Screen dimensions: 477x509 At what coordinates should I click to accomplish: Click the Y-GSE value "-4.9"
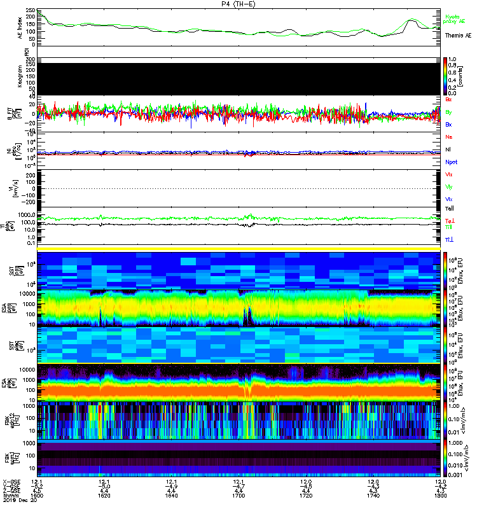pyautogui.click(x=171, y=487)
